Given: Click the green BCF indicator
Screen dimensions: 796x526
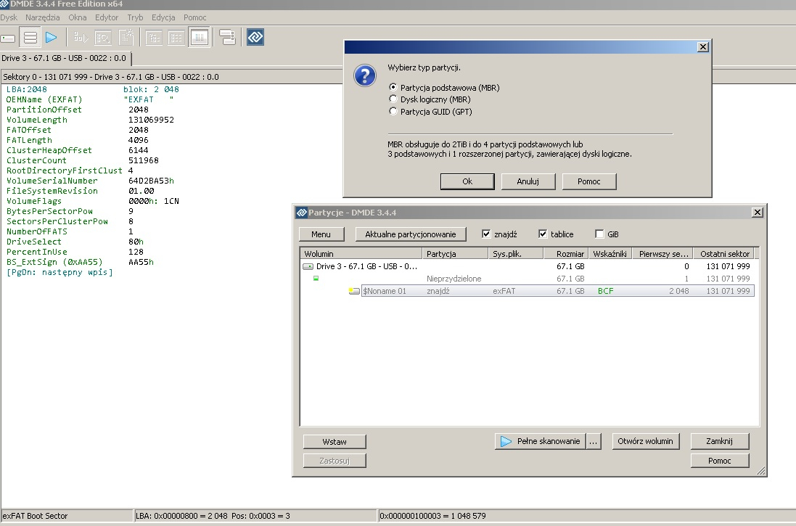Looking at the screenshot, I should point(606,291).
